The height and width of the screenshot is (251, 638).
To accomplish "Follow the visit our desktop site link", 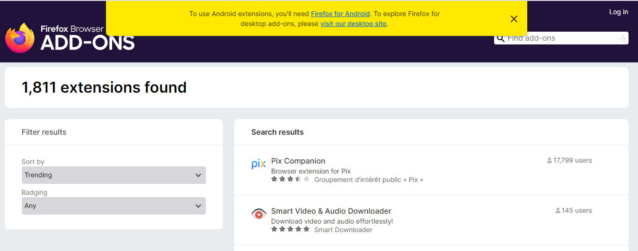I will [353, 24].
